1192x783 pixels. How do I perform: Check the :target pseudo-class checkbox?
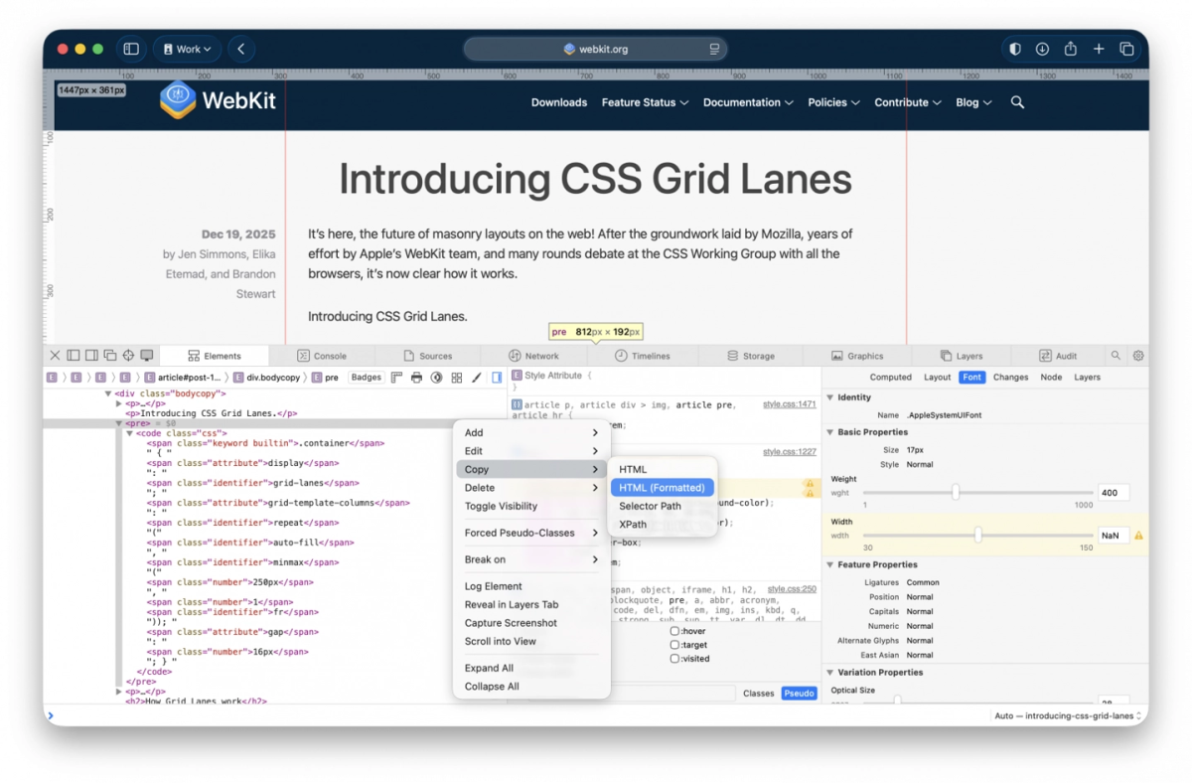(x=674, y=645)
